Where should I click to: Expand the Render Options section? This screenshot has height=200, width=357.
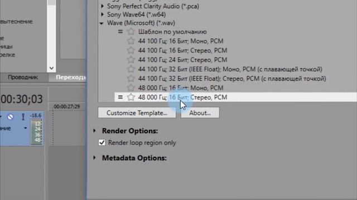click(x=95, y=131)
